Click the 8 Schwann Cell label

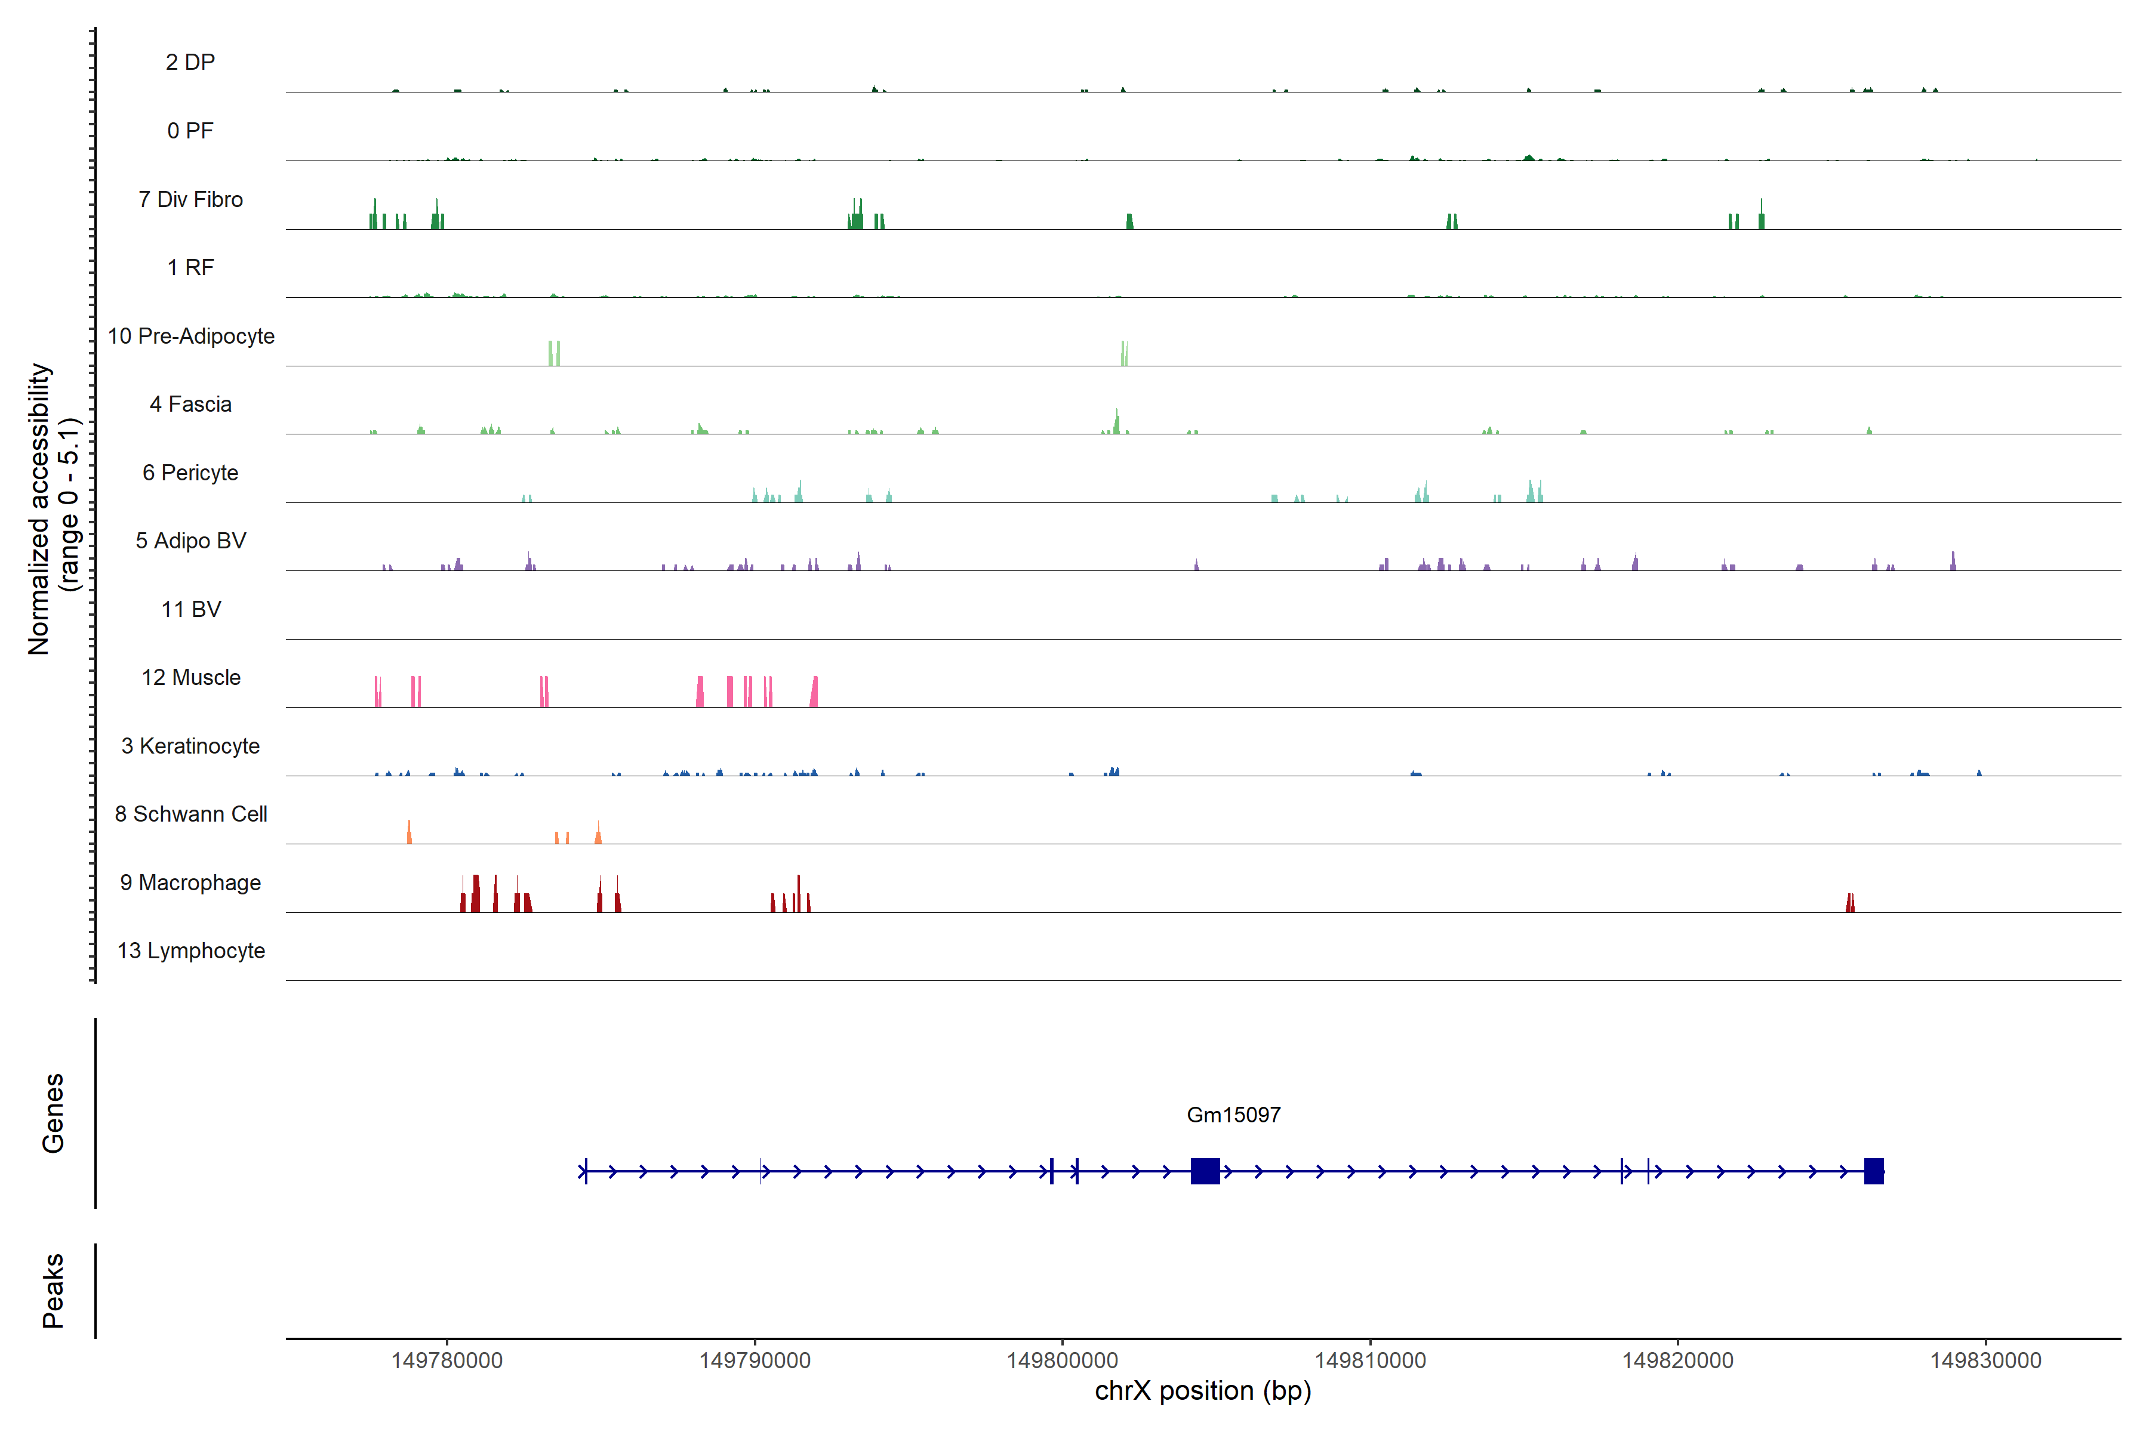(190, 814)
